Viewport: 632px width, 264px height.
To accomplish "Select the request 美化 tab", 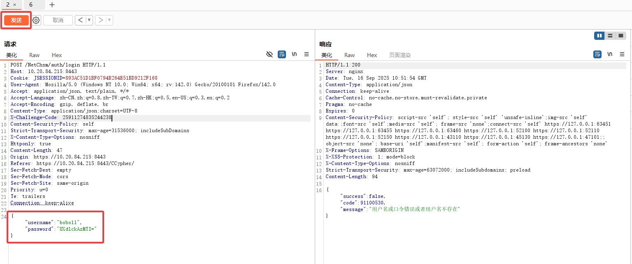I will pyautogui.click(x=12, y=55).
